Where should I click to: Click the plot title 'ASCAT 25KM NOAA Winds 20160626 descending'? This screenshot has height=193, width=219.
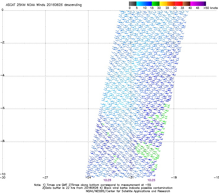click(44, 5)
